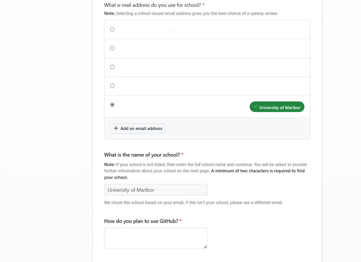Select the fourth email option radio button

tap(112, 86)
